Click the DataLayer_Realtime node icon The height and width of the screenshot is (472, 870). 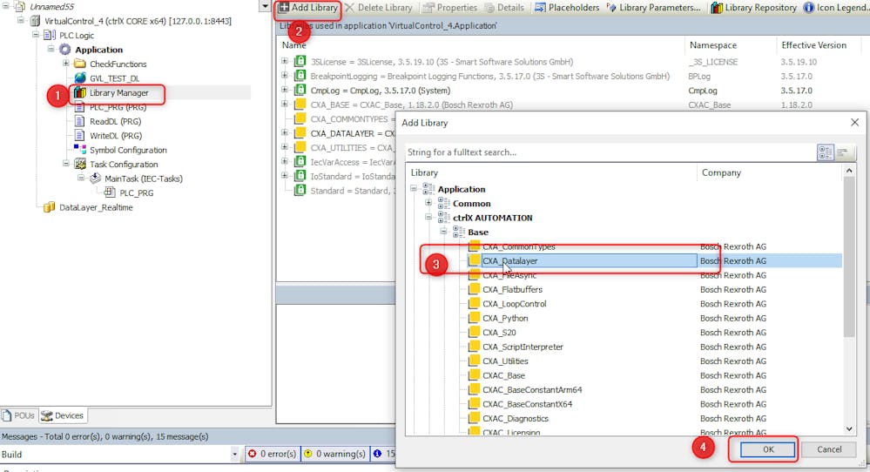(x=50, y=207)
